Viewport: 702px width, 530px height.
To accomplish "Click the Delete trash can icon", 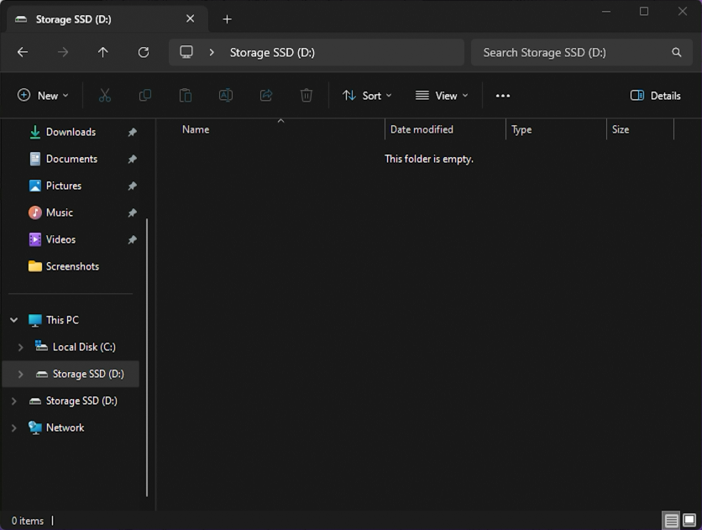I will pos(306,96).
